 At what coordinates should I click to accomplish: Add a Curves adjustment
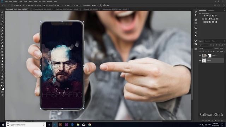pos(210,16)
